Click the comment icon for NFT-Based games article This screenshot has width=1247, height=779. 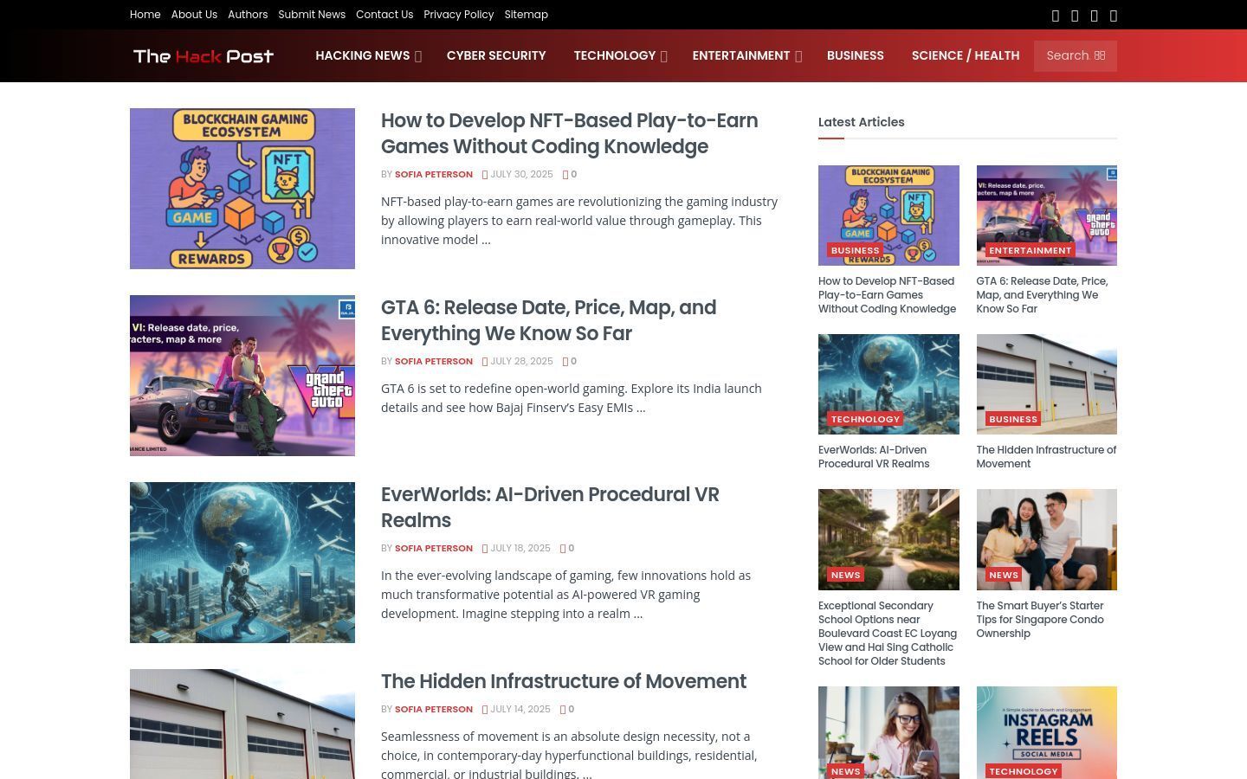565,175
